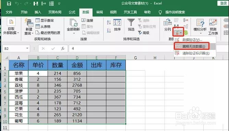229x131 pixels.
Task: Select 数据验证(V)... menu item
Action: (195, 40)
